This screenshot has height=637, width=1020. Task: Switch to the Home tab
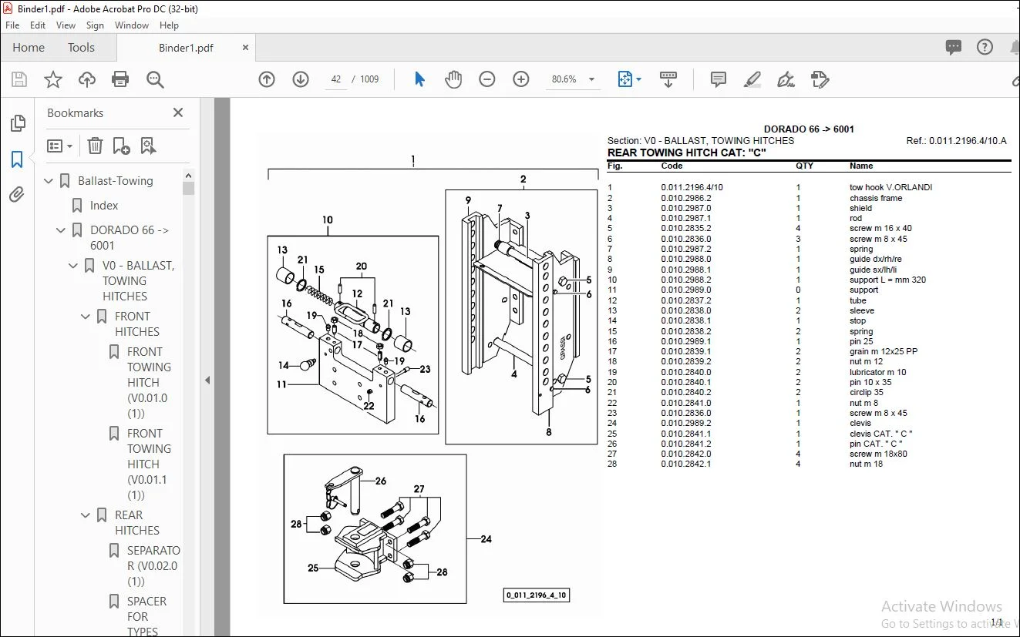29,48
